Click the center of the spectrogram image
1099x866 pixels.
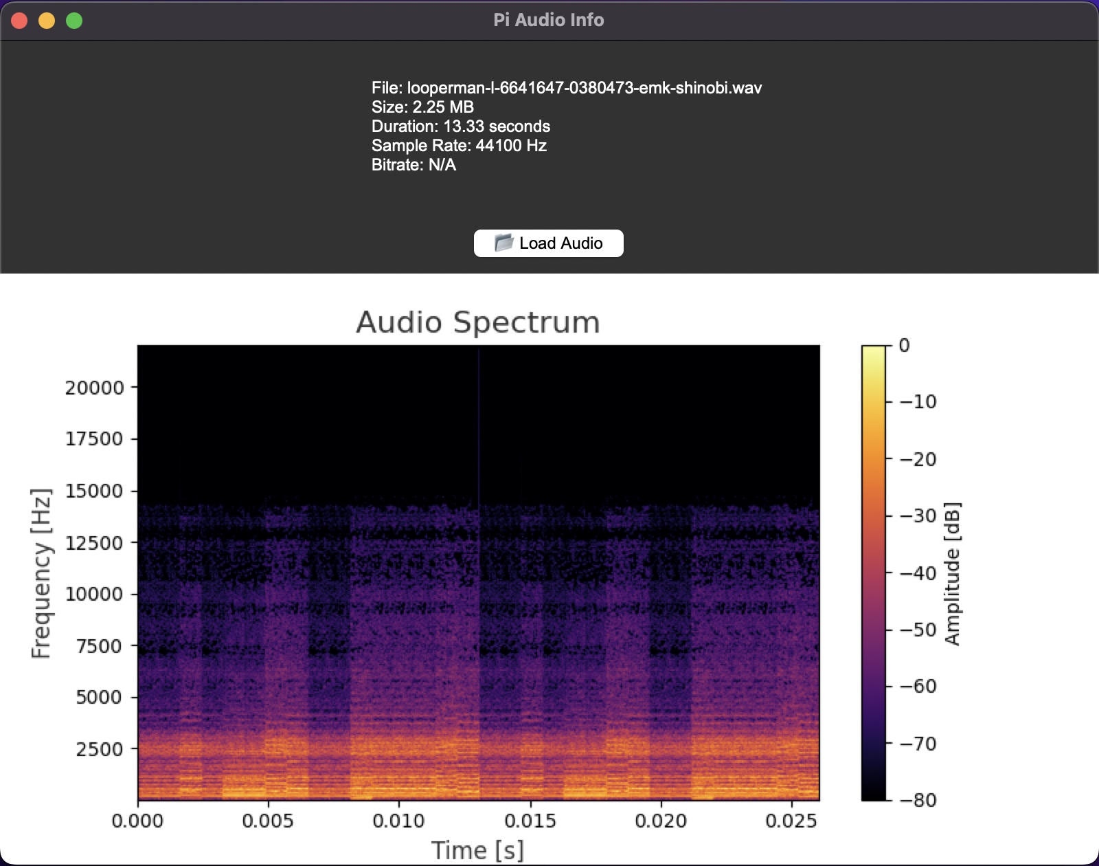479,572
